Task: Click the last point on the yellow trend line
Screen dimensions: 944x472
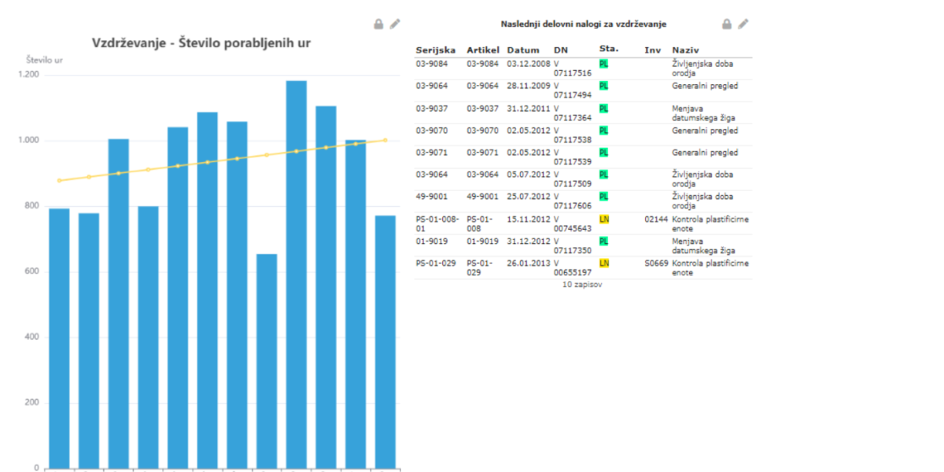Action: pos(385,140)
